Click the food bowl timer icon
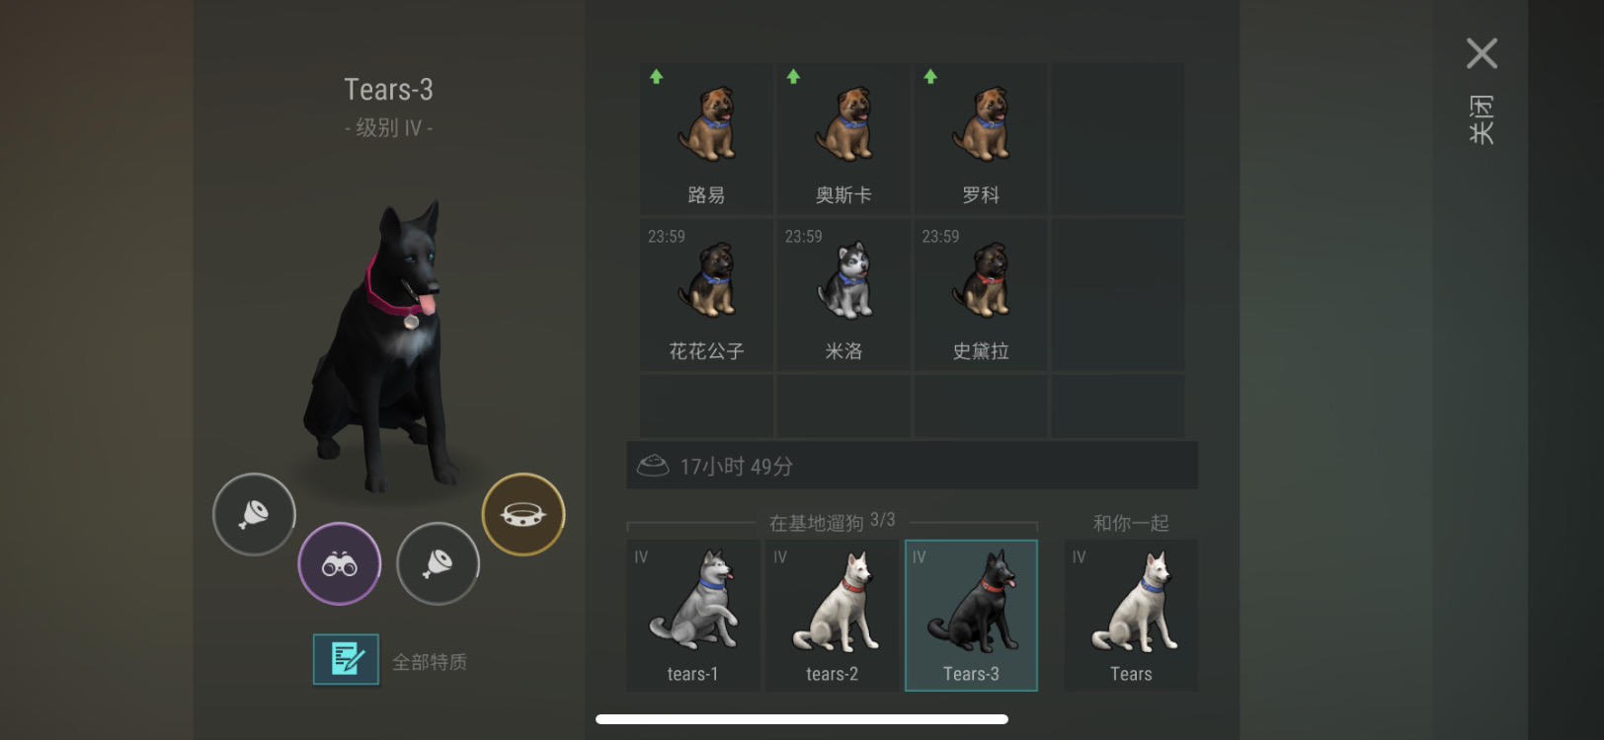The image size is (1604, 740). [x=653, y=466]
